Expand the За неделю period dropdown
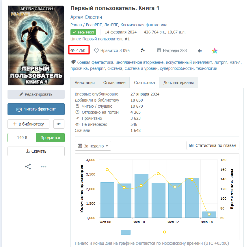 click(x=93, y=146)
